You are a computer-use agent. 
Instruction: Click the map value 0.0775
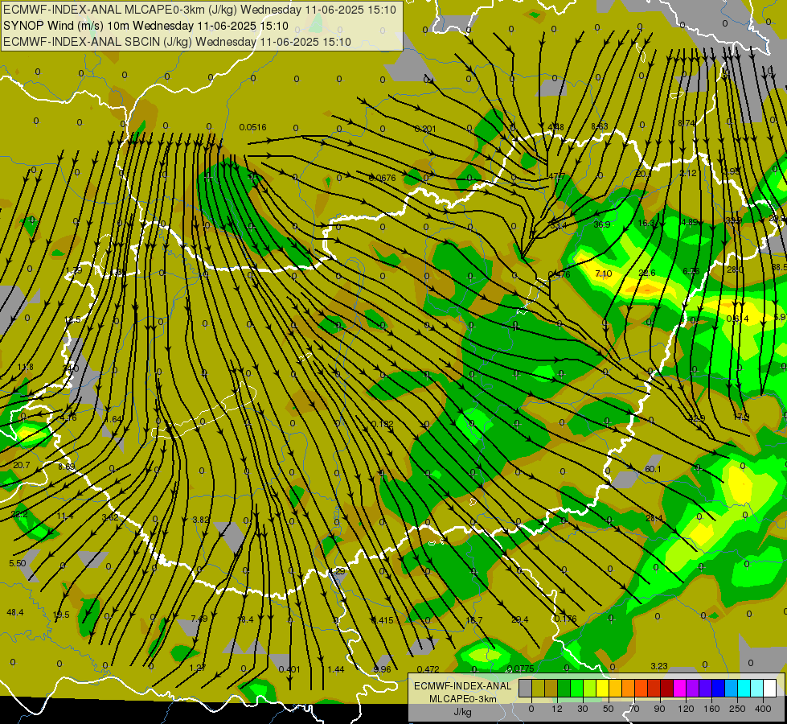[520, 668]
